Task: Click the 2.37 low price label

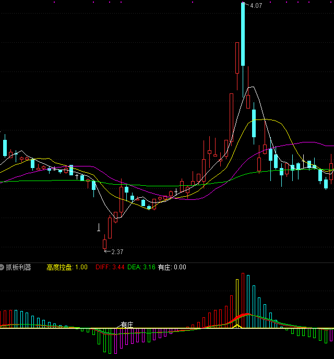Action: tap(117, 252)
